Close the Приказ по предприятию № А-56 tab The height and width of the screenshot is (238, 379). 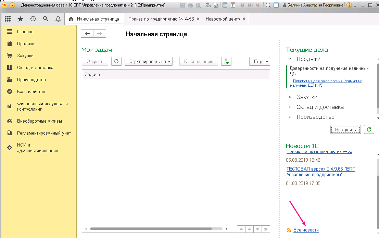(x=198, y=18)
